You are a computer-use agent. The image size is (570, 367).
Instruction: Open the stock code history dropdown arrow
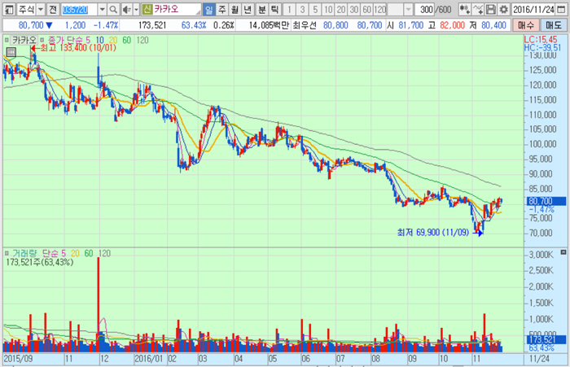(102, 10)
